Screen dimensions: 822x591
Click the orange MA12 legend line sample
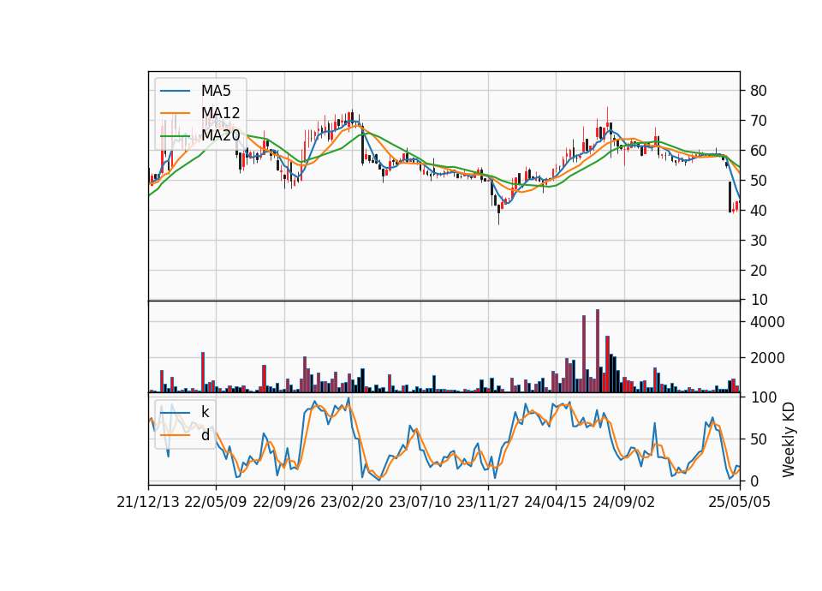175,113
